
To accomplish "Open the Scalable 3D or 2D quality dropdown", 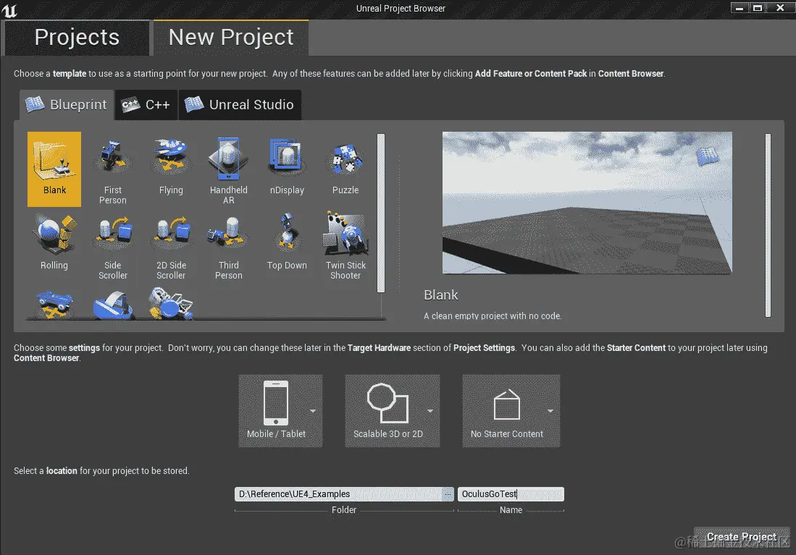I will (392, 411).
